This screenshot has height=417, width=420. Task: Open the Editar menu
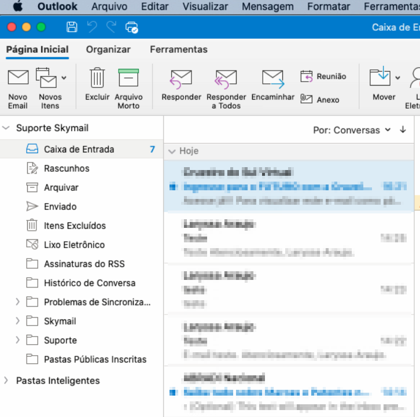[155, 6]
